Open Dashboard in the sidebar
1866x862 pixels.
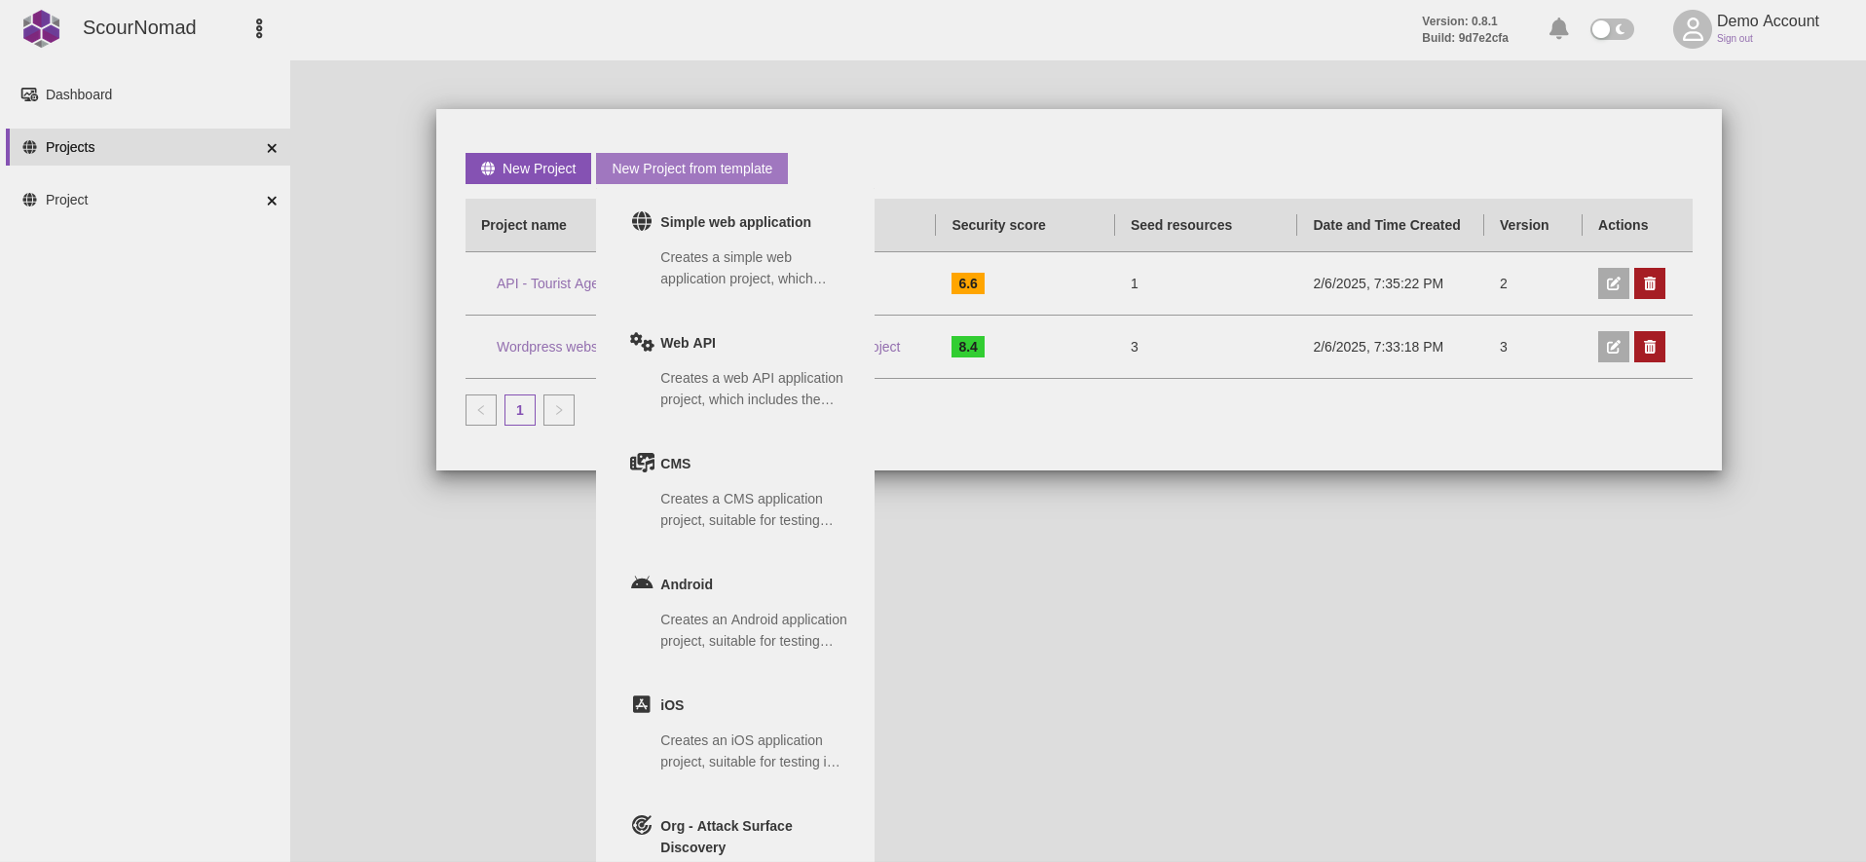tap(146, 94)
